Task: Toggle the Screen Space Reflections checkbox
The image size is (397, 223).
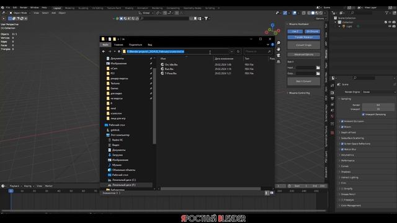Action: 342,144
